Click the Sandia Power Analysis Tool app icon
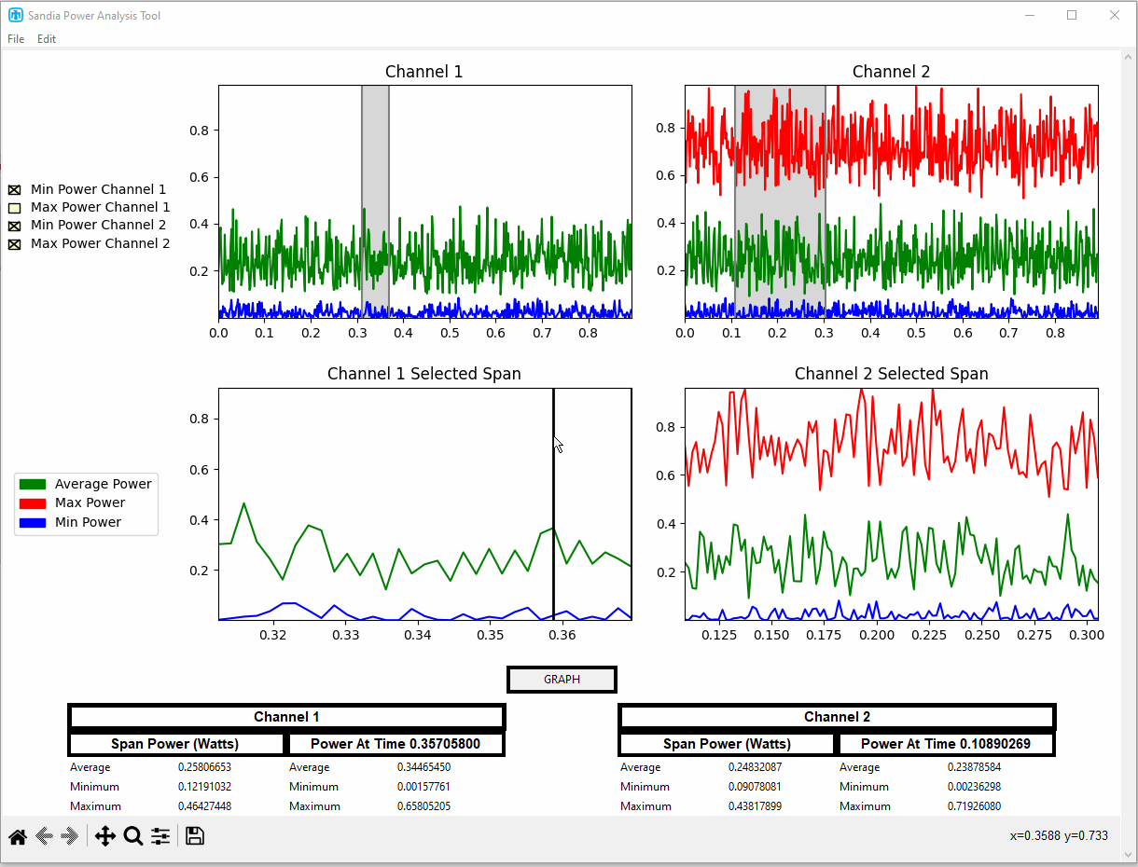The height and width of the screenshot is (867, 1138). 15,16
